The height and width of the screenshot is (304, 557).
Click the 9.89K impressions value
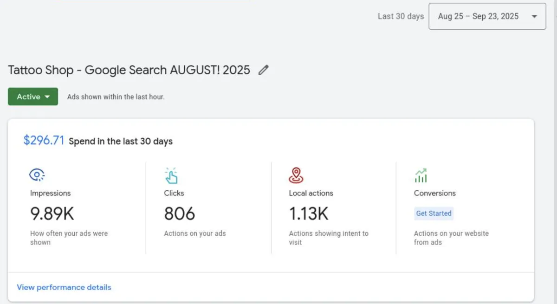(52, 214)
